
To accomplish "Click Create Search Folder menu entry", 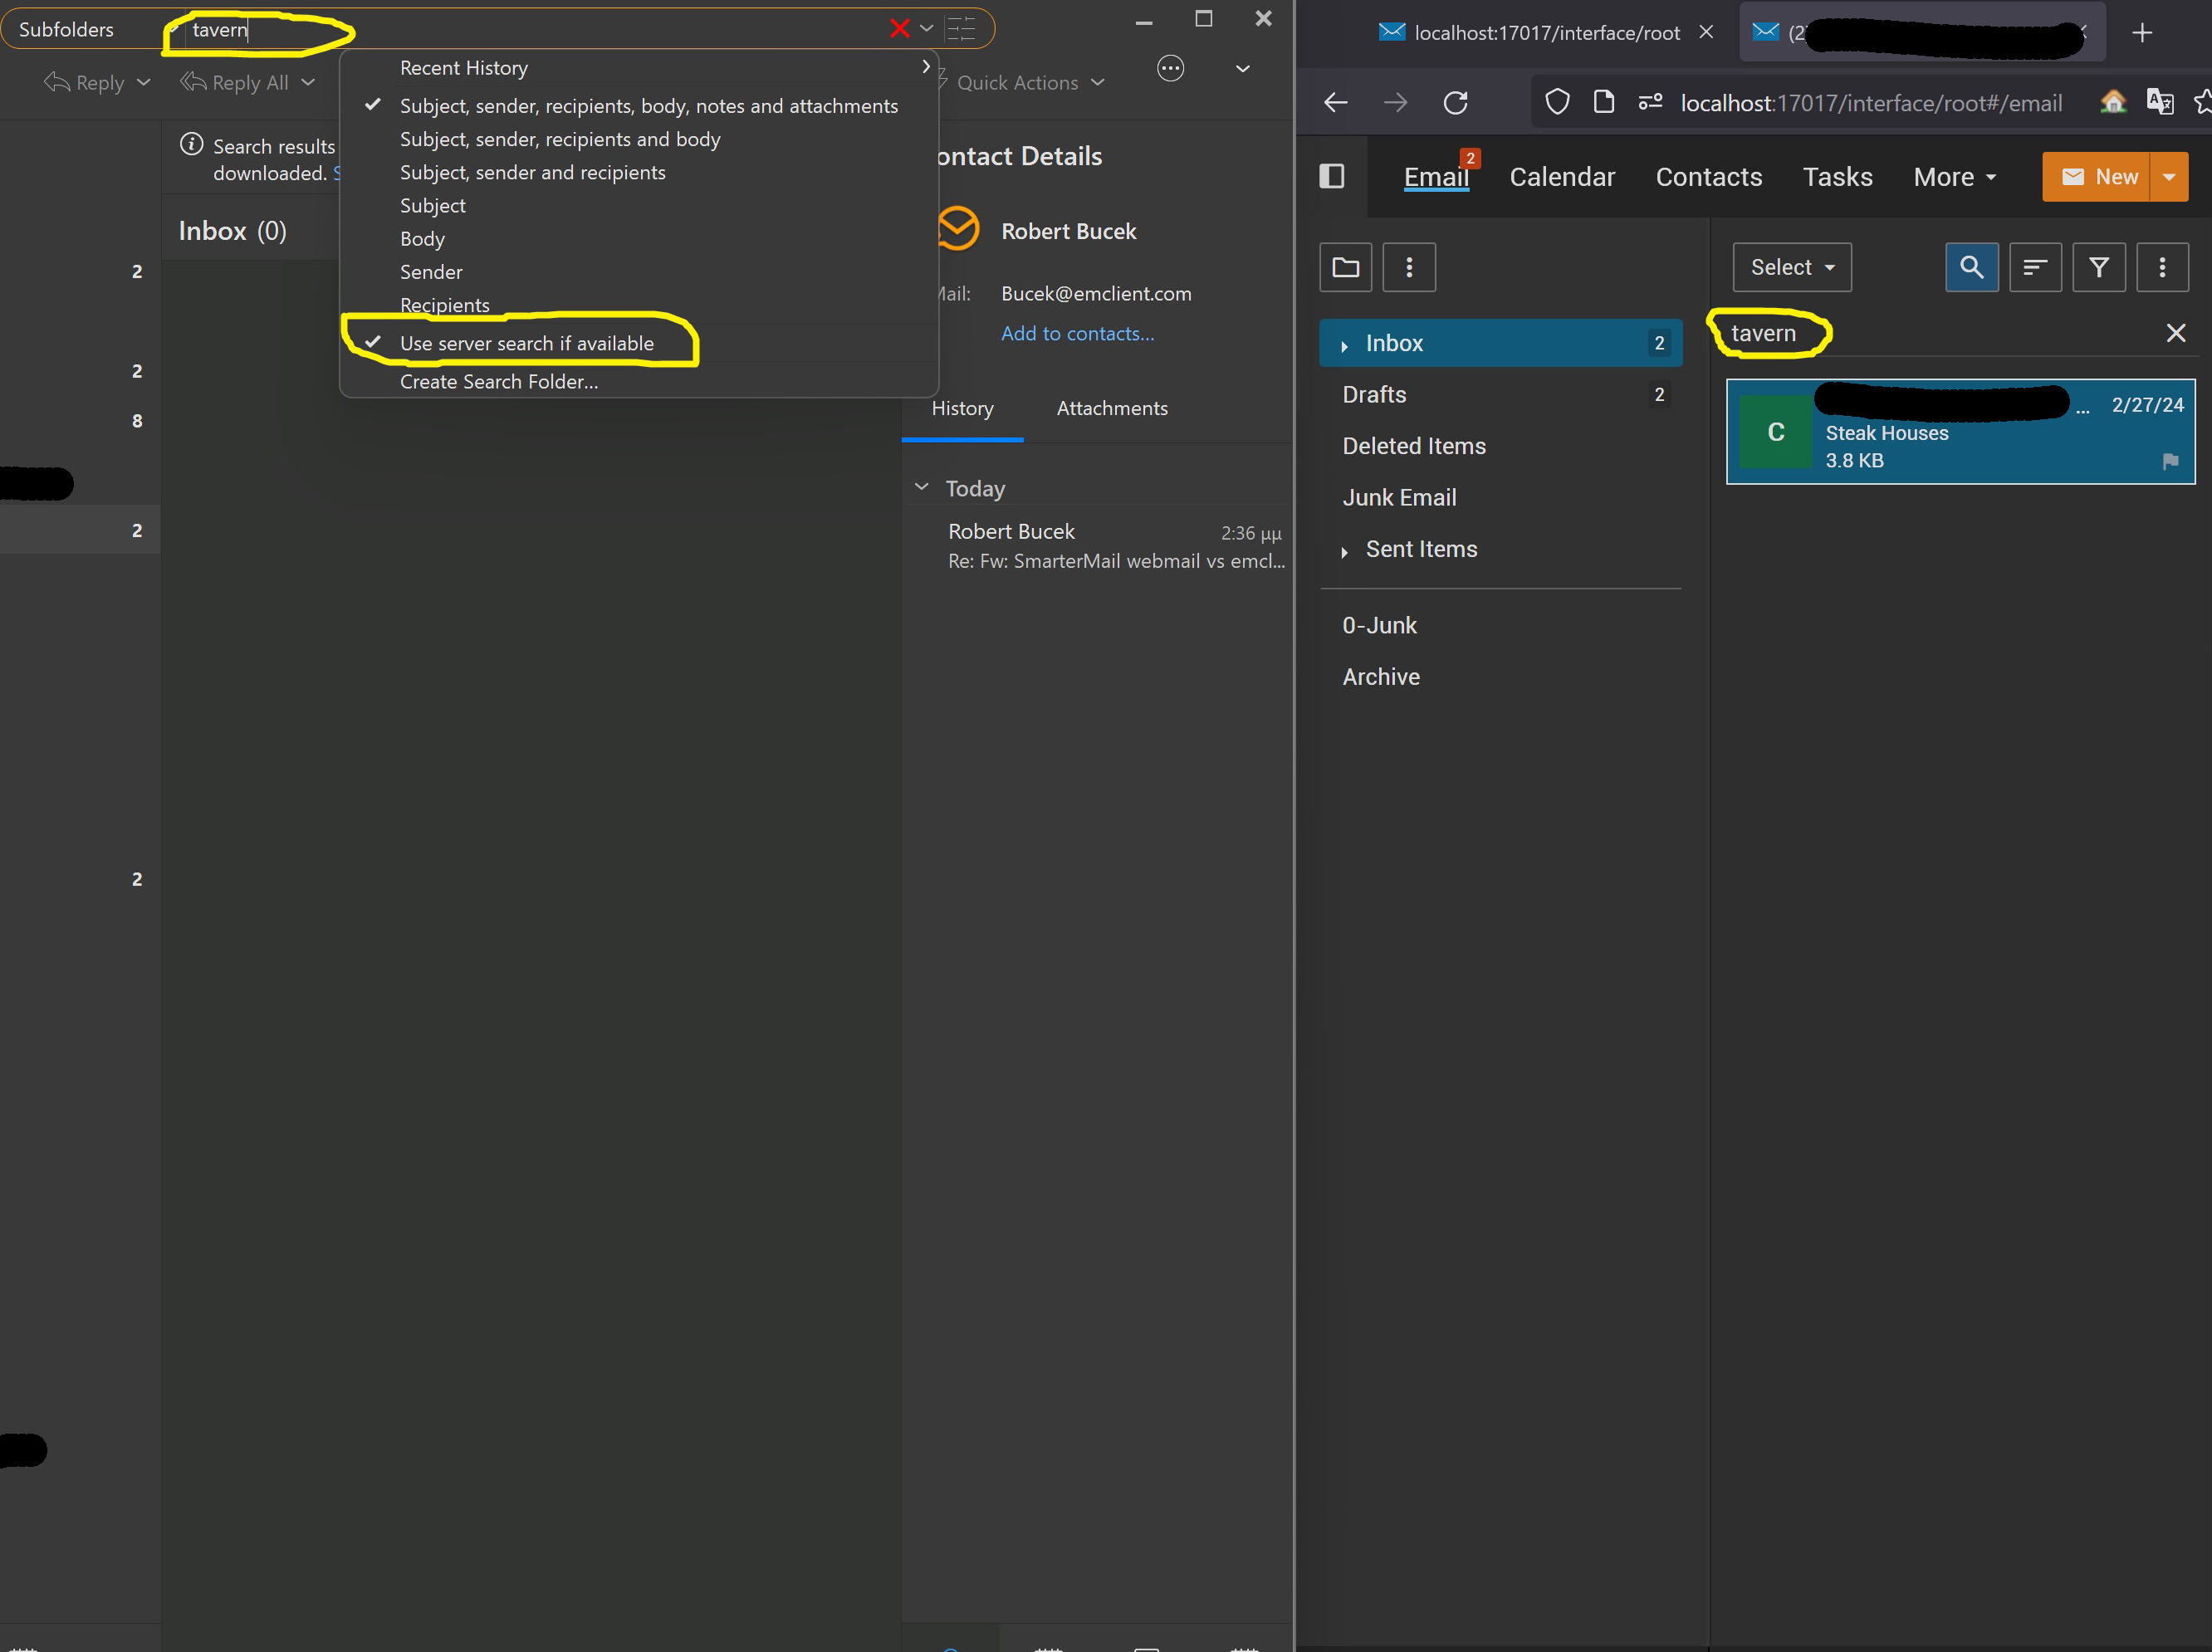I will tap(498, 381).
